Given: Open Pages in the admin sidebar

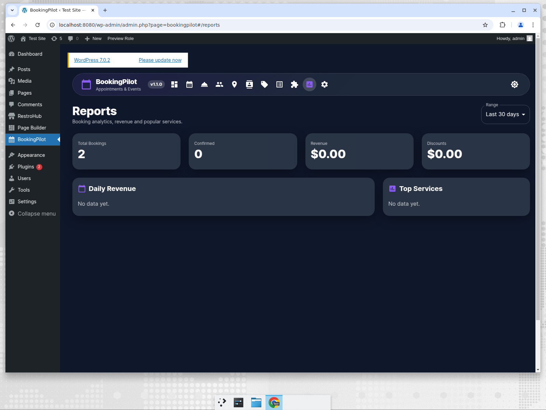Looking at the screenshot, I should point(33,93).
